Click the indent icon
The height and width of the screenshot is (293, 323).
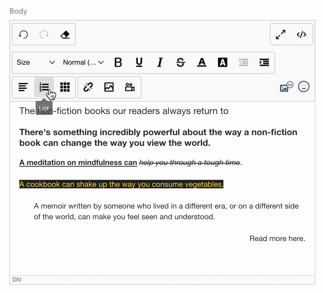click(264, 62)
